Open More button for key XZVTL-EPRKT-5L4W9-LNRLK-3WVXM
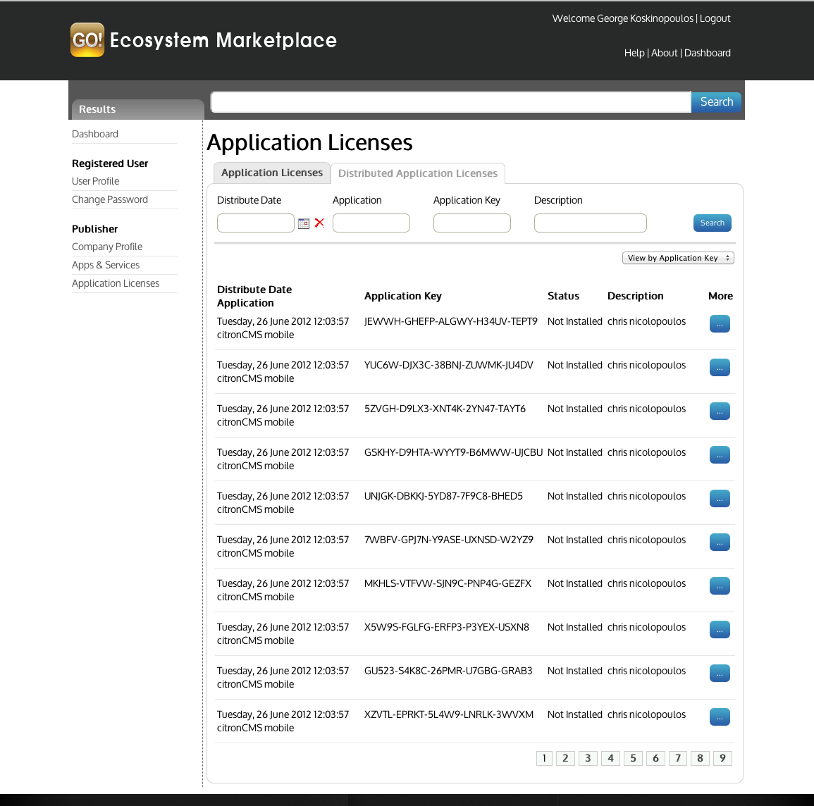This screenshot has width=814, height=806. (720, 717)
